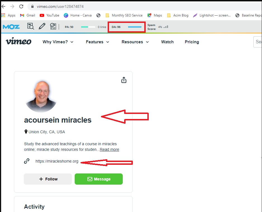Expand the Features dropdown menu
Image resolution: width=262 pixels, height=212 pixels.
(x=97, y=42)
